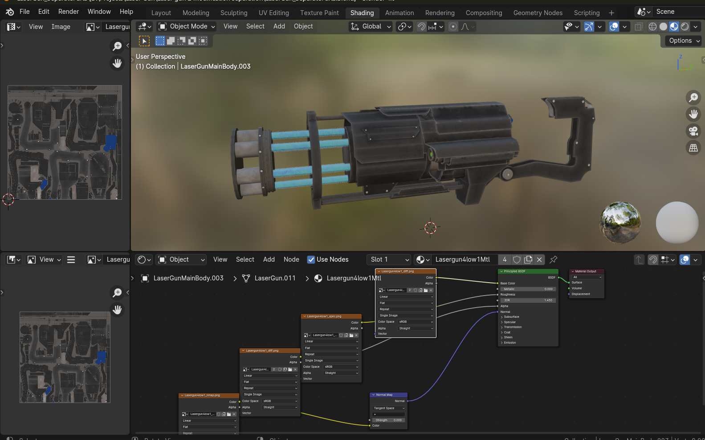Click Select in 3D viewport header
705x440 pixels.
(x=255, y=26)
